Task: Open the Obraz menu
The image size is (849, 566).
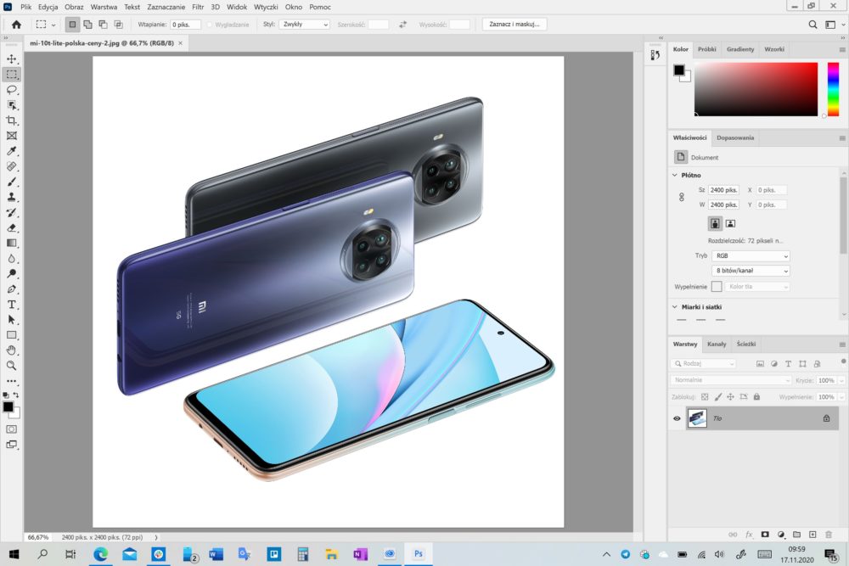Action: (x=74, y=7)
